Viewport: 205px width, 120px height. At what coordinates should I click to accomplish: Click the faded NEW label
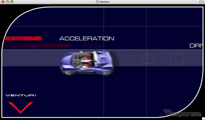click(92, 46)
